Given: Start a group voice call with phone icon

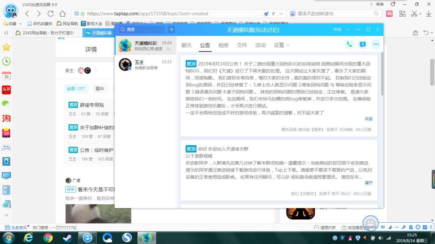Looking at the screenshot, I should tap(349, 44).
